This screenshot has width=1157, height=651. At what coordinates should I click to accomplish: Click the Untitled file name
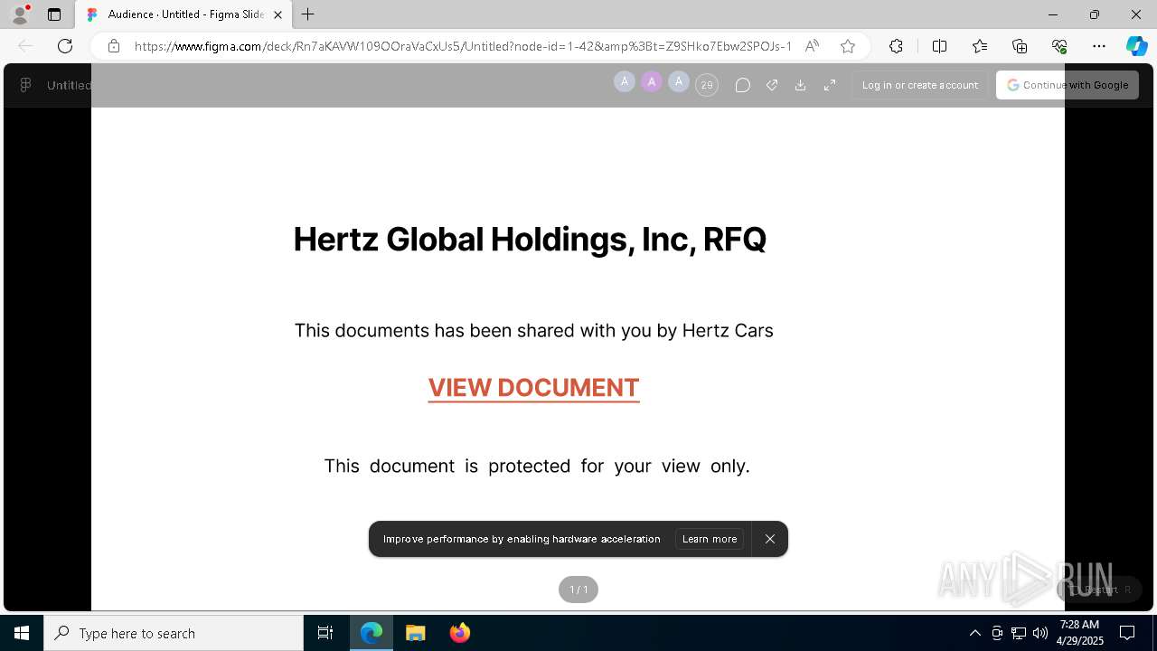click(69, 85)
